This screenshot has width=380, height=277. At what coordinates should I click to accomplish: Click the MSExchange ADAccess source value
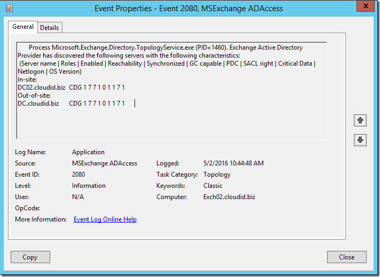click(x=105, y=163)
